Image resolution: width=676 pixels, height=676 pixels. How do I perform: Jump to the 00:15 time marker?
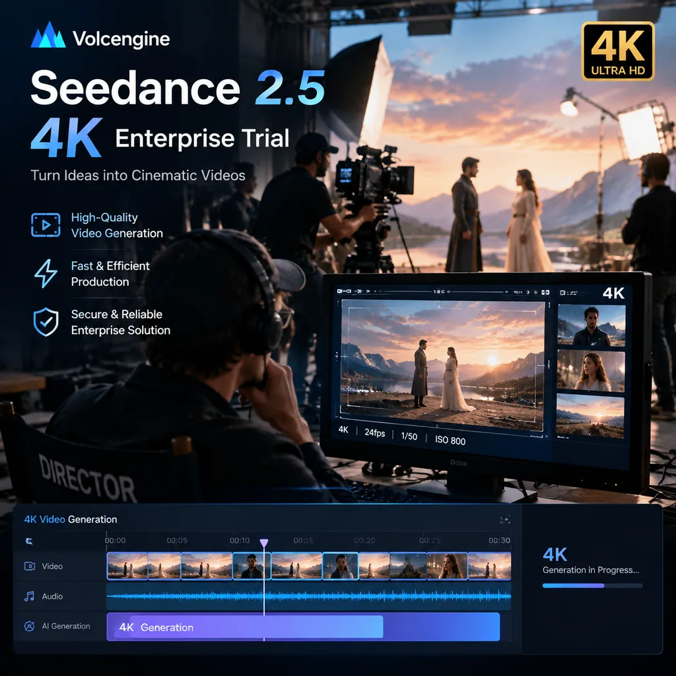[303, 540]
